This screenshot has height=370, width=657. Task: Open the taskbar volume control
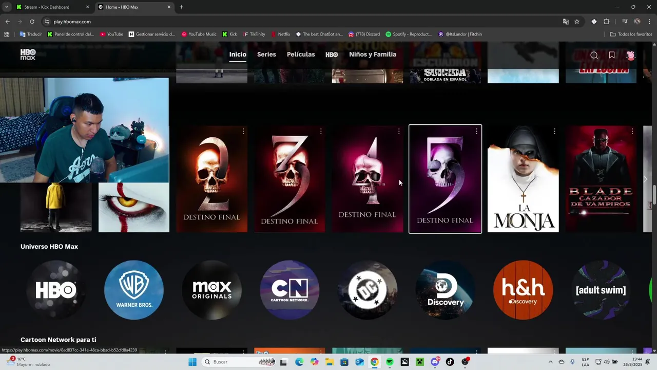click(x=606, y=362)
